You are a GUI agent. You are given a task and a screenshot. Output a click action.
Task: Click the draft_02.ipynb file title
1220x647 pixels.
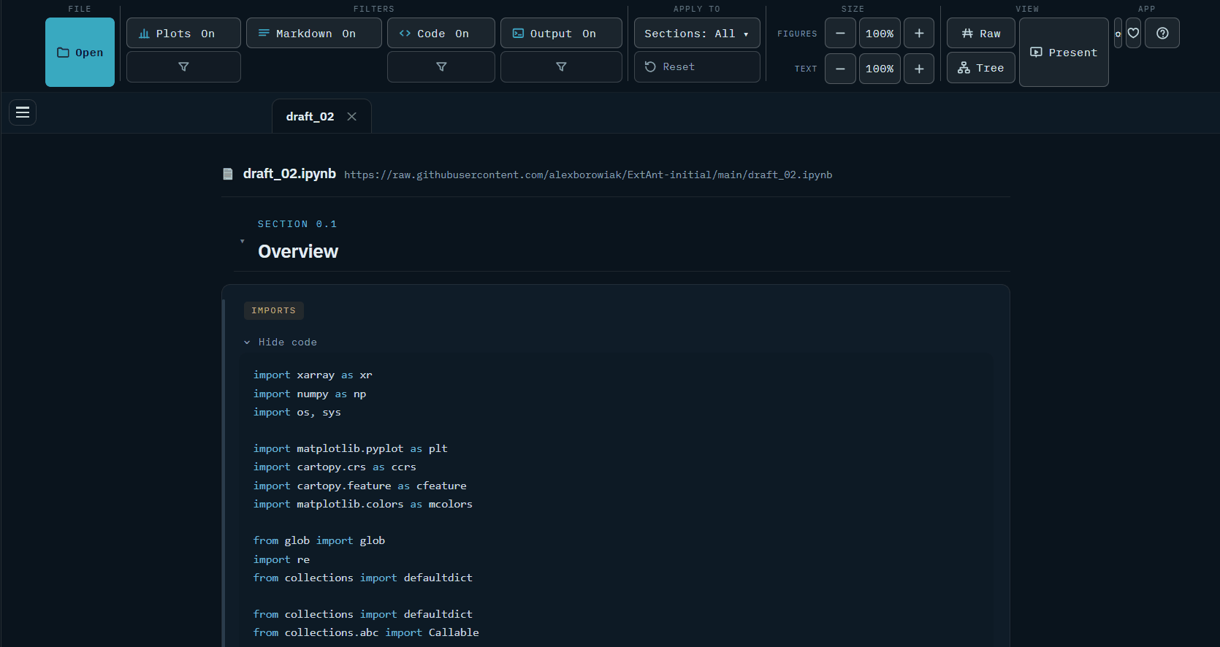[289, 174]
